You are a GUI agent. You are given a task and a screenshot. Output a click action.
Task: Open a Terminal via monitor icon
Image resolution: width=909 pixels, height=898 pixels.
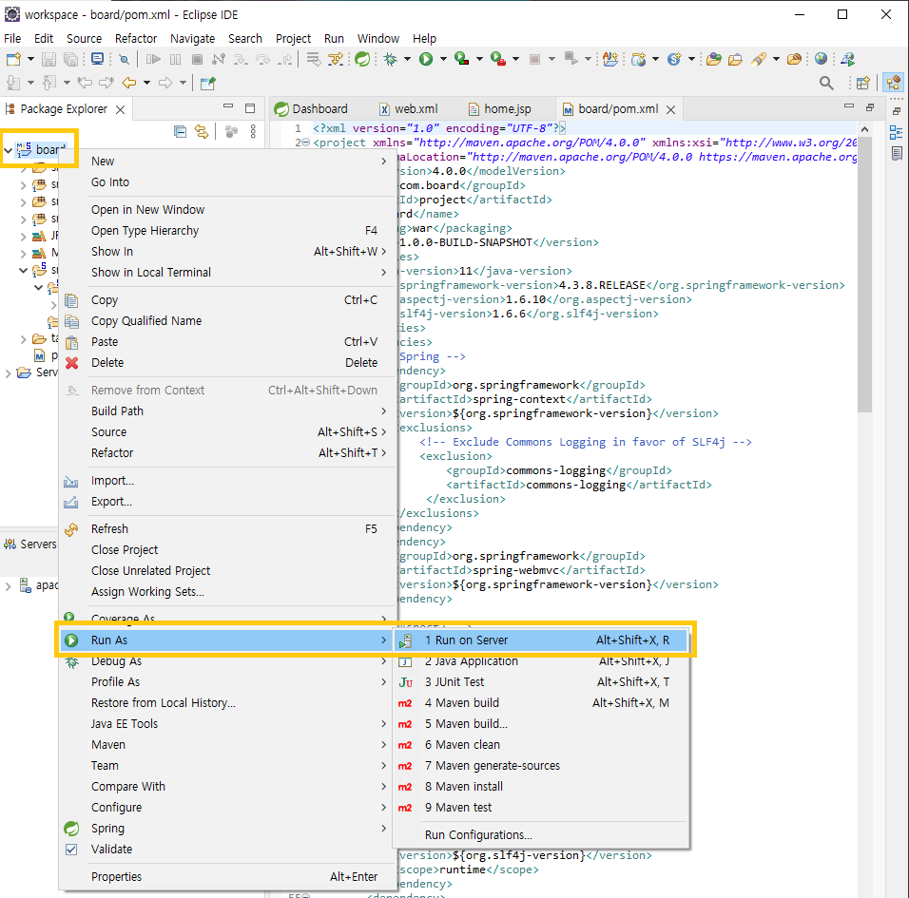[x=97, y=59]
